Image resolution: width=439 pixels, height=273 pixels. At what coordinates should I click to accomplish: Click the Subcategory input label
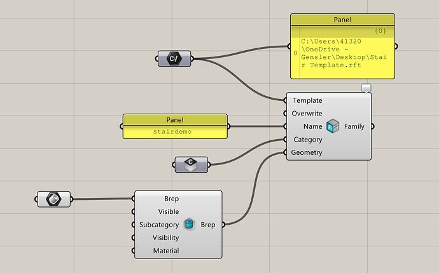click(x=159, y=225)
